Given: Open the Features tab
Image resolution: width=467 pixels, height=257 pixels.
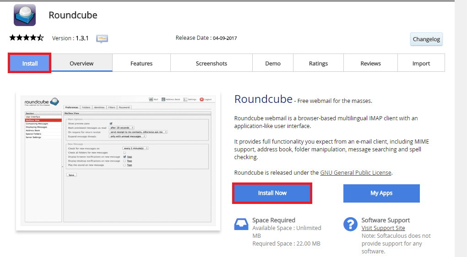Looking at the screenshot, I should (141, 63).
